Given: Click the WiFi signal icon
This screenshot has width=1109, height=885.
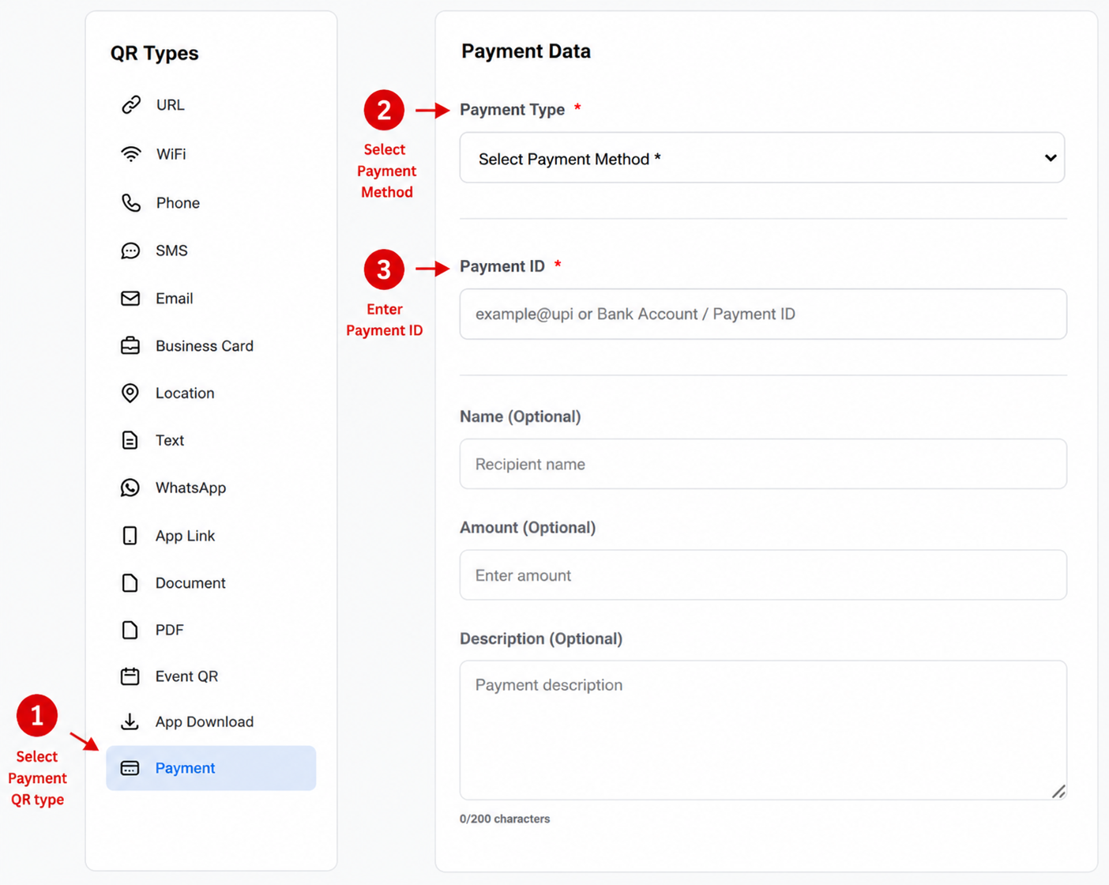Looking at the screenshot, I should [x=131, y=154].
